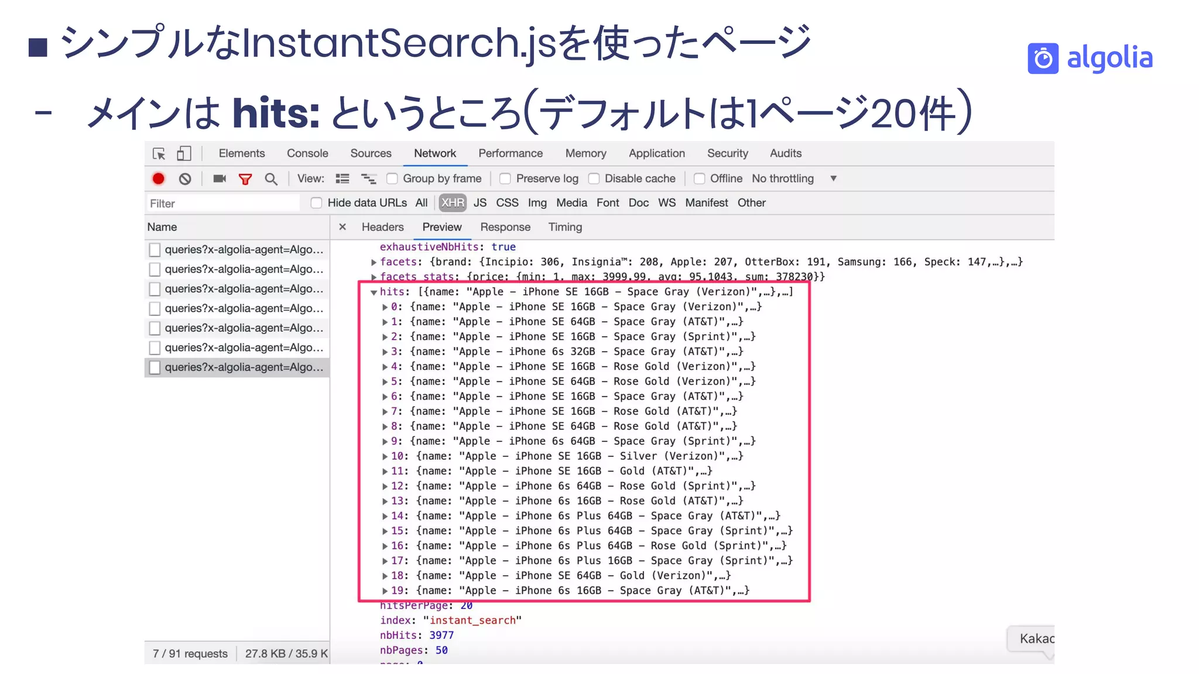Filter requests by Doc
This screenshot has width=1199, height=674.
[639, 203]
